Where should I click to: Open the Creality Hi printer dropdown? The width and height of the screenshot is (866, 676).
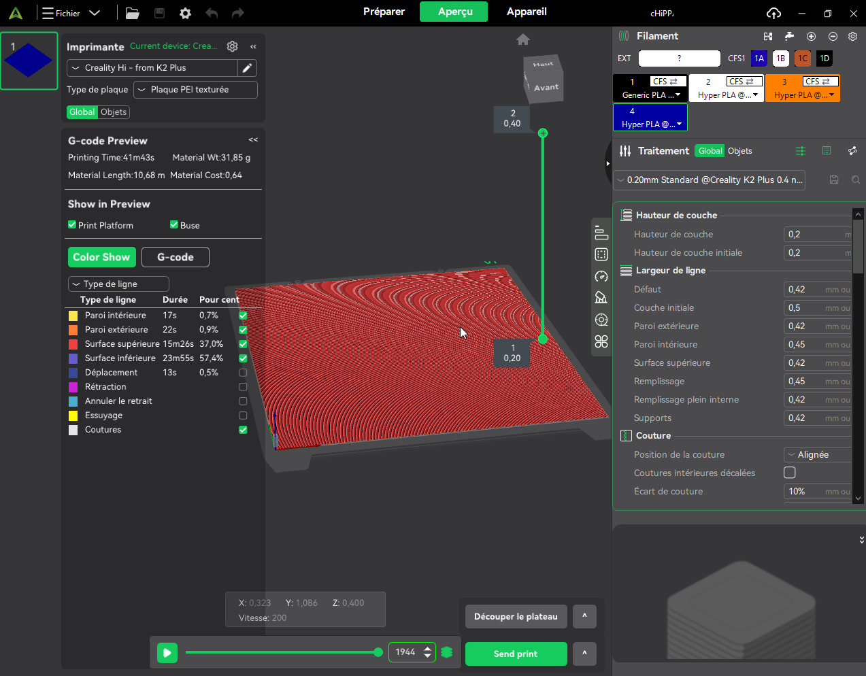point(152,68)
